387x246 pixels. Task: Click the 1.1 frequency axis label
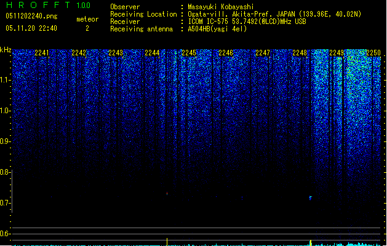[x=5, y=80]
